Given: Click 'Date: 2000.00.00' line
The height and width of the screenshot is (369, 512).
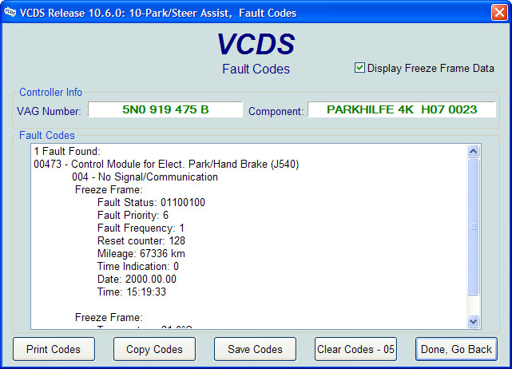Looking at the screenshot, I should click(137, 279).
